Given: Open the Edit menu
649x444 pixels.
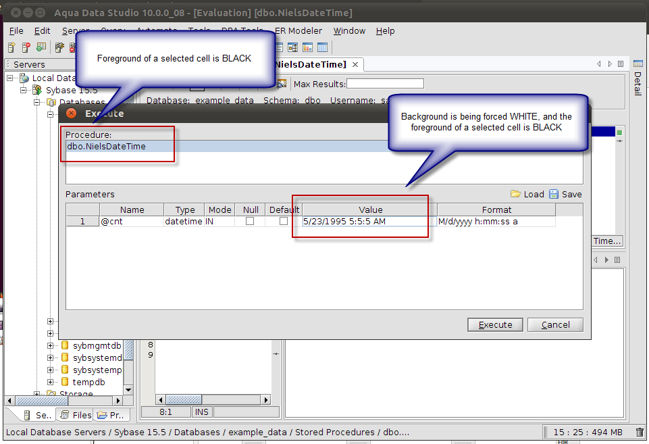Looking at the screenshot, I should point(42,30).
